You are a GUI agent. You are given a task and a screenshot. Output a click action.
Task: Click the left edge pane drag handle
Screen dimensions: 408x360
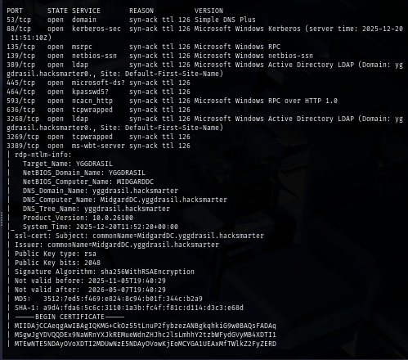(1, 219)
